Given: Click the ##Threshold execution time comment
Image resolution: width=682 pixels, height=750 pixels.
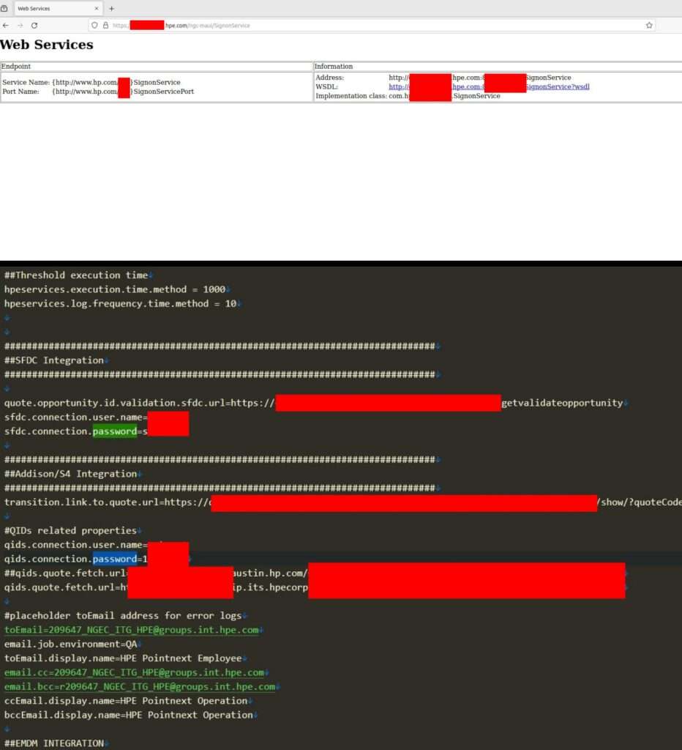Looking at the screenshot, I should (x=76, y=275).
